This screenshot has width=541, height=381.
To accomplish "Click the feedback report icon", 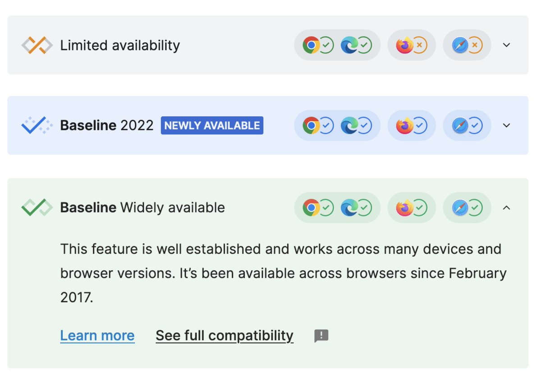I will tap(321, 336).
